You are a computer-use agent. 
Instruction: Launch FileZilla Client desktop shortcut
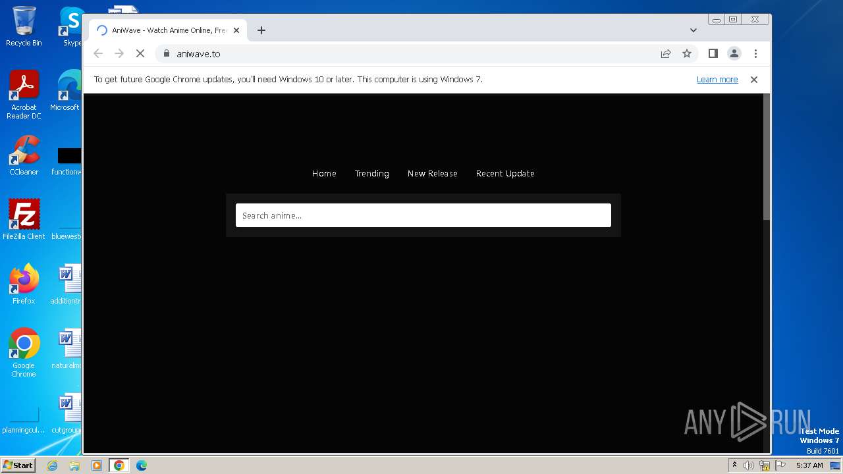click(x=24, y=220)
